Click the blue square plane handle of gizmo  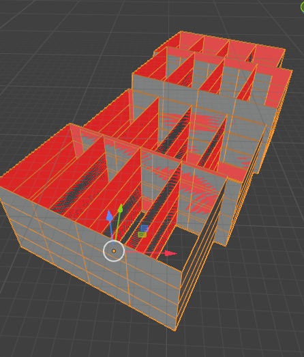pos(145,228)
